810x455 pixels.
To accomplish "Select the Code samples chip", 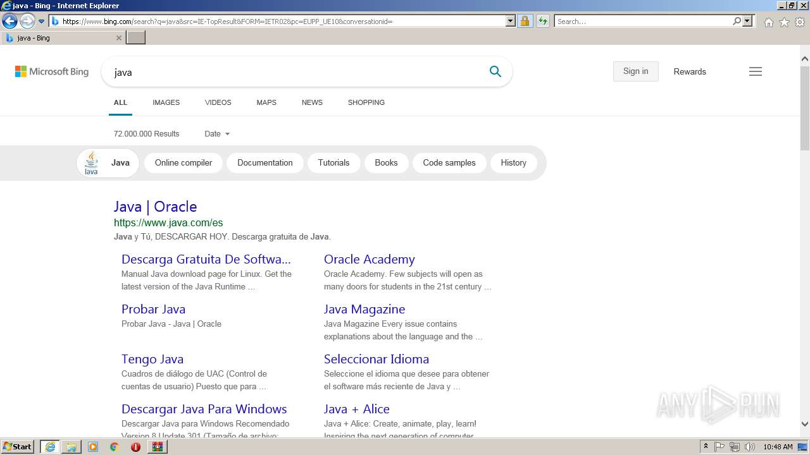I will point(449,163).
